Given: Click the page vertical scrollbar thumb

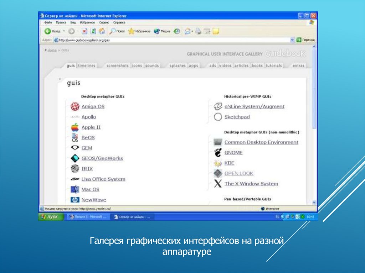Looking at the screenshot, I should [314, 89].
